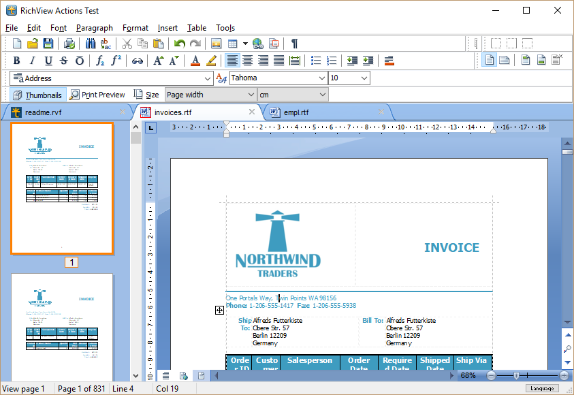Align paragraph left
The width and height of the screenshot is (574, 395).
232,61
